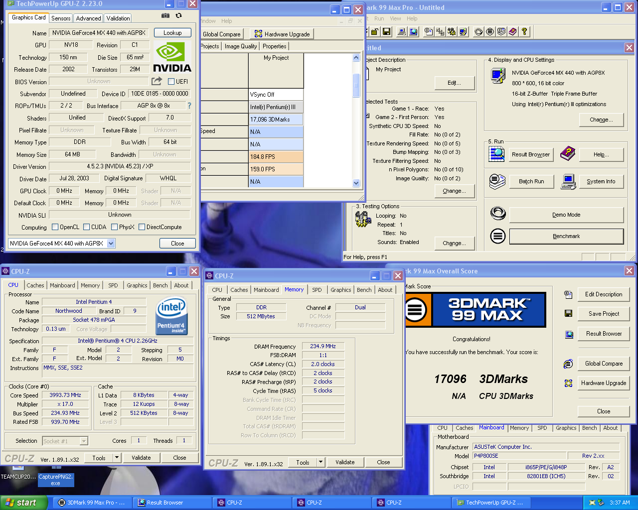
Task: Click the Edit Description icon in 3DMark toolbar
Action: point(428,31)
